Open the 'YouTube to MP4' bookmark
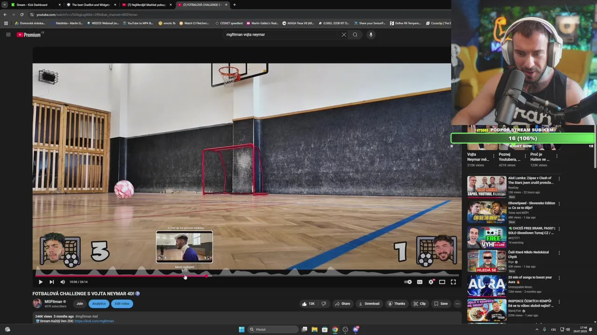 (x=138, y=23)
